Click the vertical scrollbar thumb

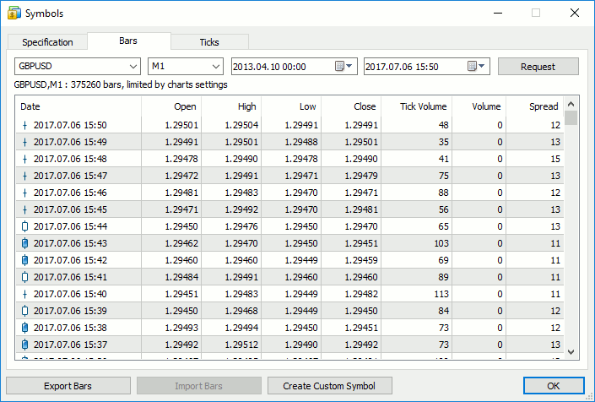coord(571,117)
